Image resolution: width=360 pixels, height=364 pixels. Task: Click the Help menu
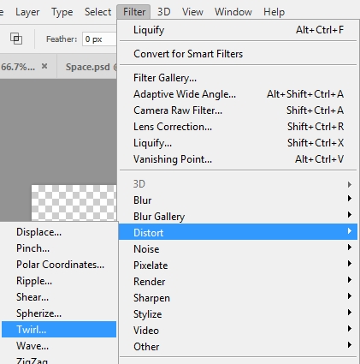tap(274, 12)
